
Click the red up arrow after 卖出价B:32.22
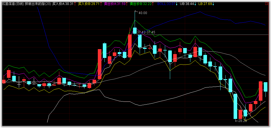153,4
